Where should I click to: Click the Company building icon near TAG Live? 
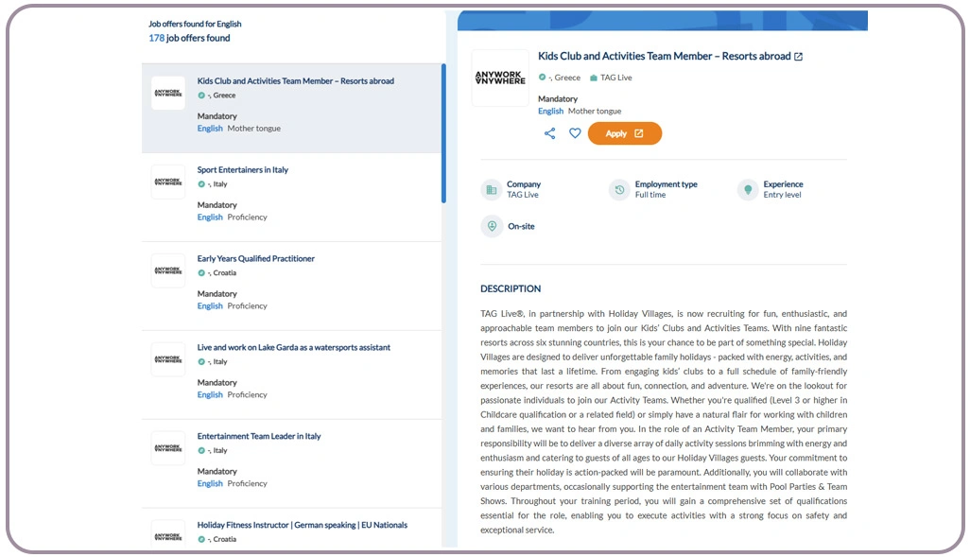click(492, 190)
